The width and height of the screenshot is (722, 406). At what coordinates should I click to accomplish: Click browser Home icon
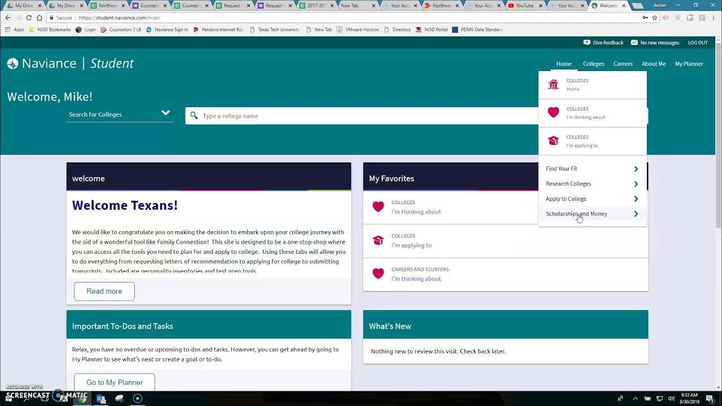click(39, 17)
